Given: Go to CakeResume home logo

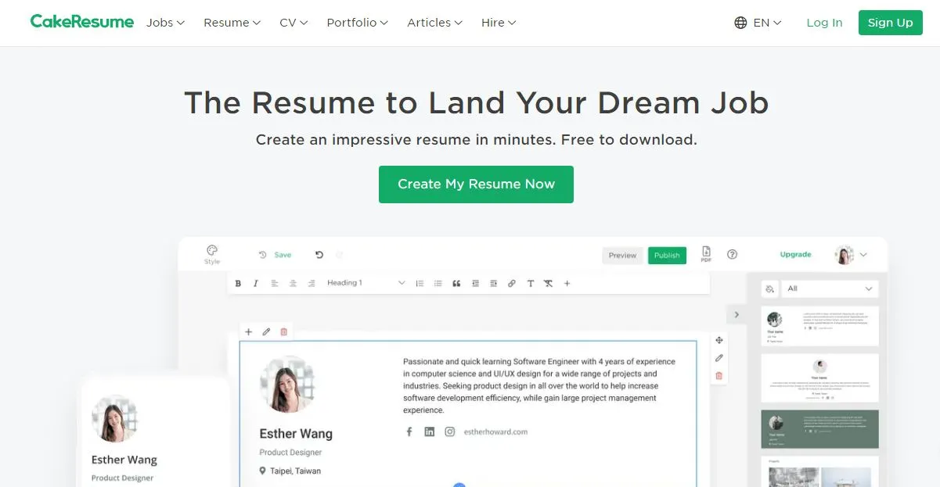Looking at the screenshot, I should coord(82,22).
